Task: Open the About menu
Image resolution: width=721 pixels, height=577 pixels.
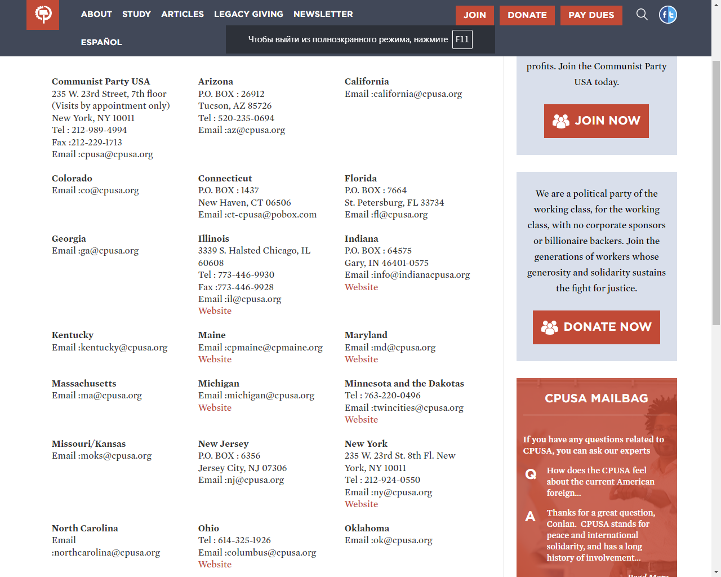Action: pyautogui.click(x=96, y=14)
